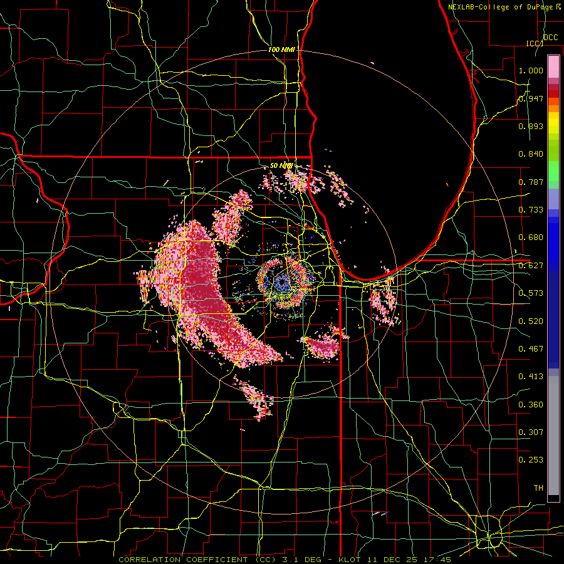The height and width of the screenshot is (564, 564).
Task: Click the 0.787 color scale value
Action: [x=531, y=182]
